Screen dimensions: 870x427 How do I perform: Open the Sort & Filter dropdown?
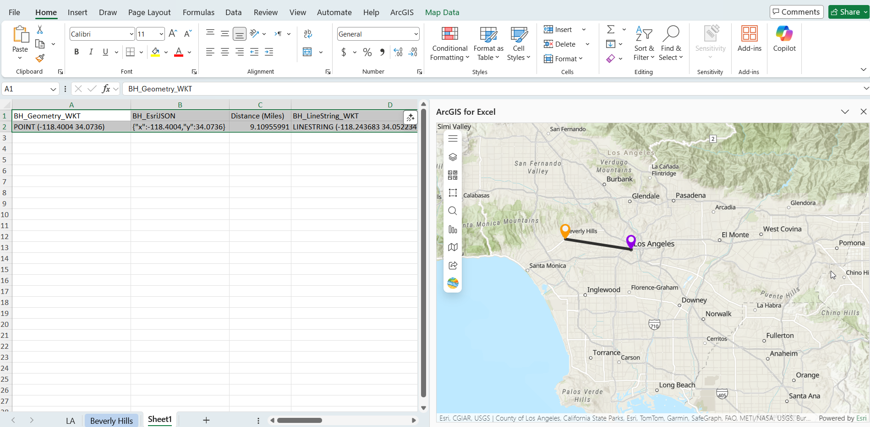point(644,43)
